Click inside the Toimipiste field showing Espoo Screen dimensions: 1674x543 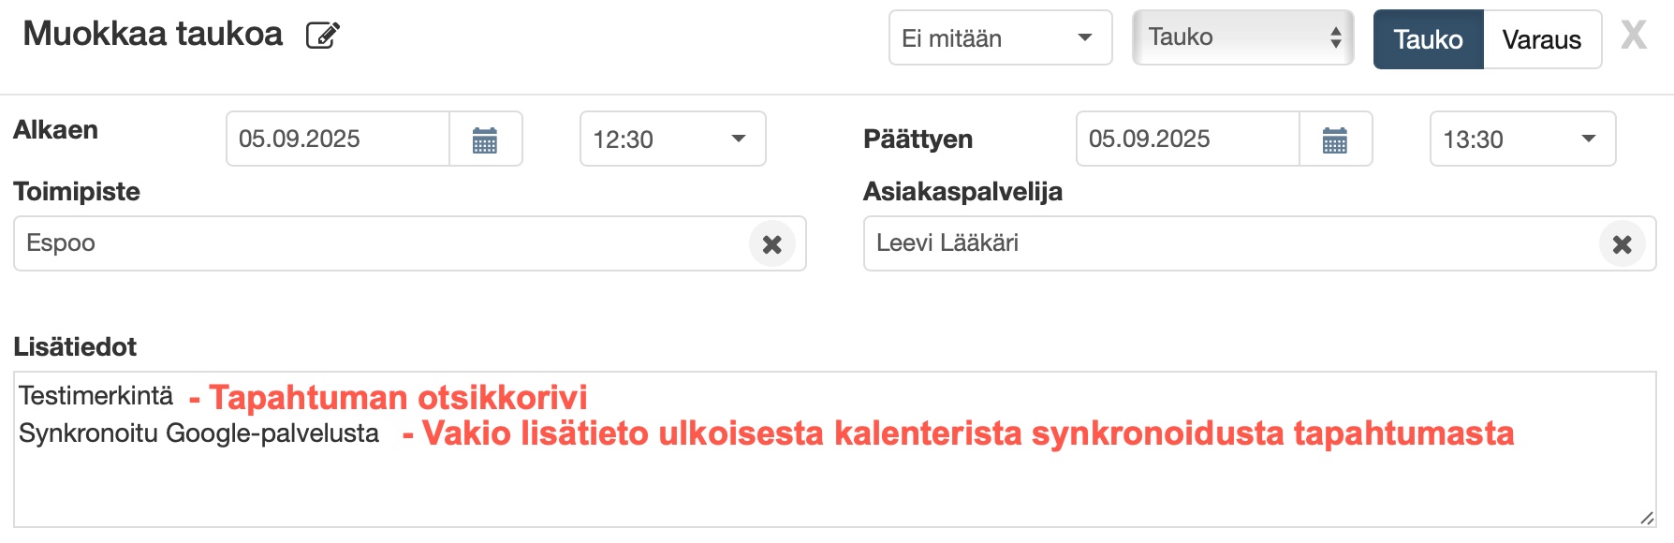[x=374, y=243]
